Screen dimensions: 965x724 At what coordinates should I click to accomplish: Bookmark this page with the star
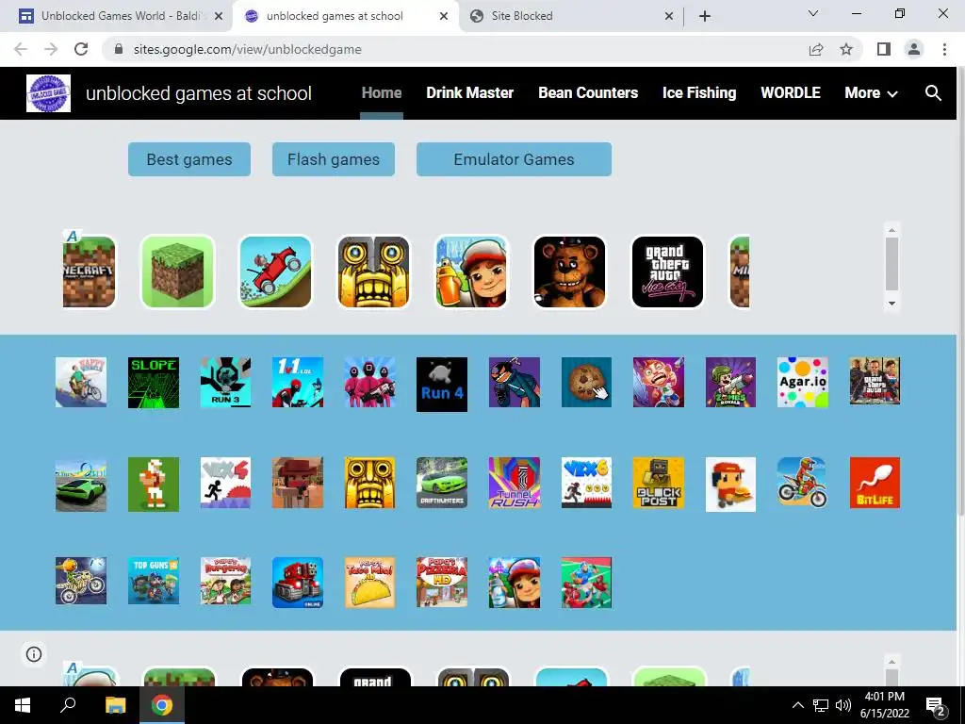846,49
